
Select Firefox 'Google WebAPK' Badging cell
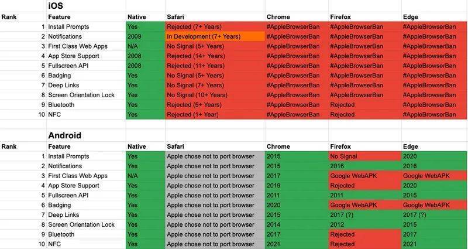coord(364,205)
